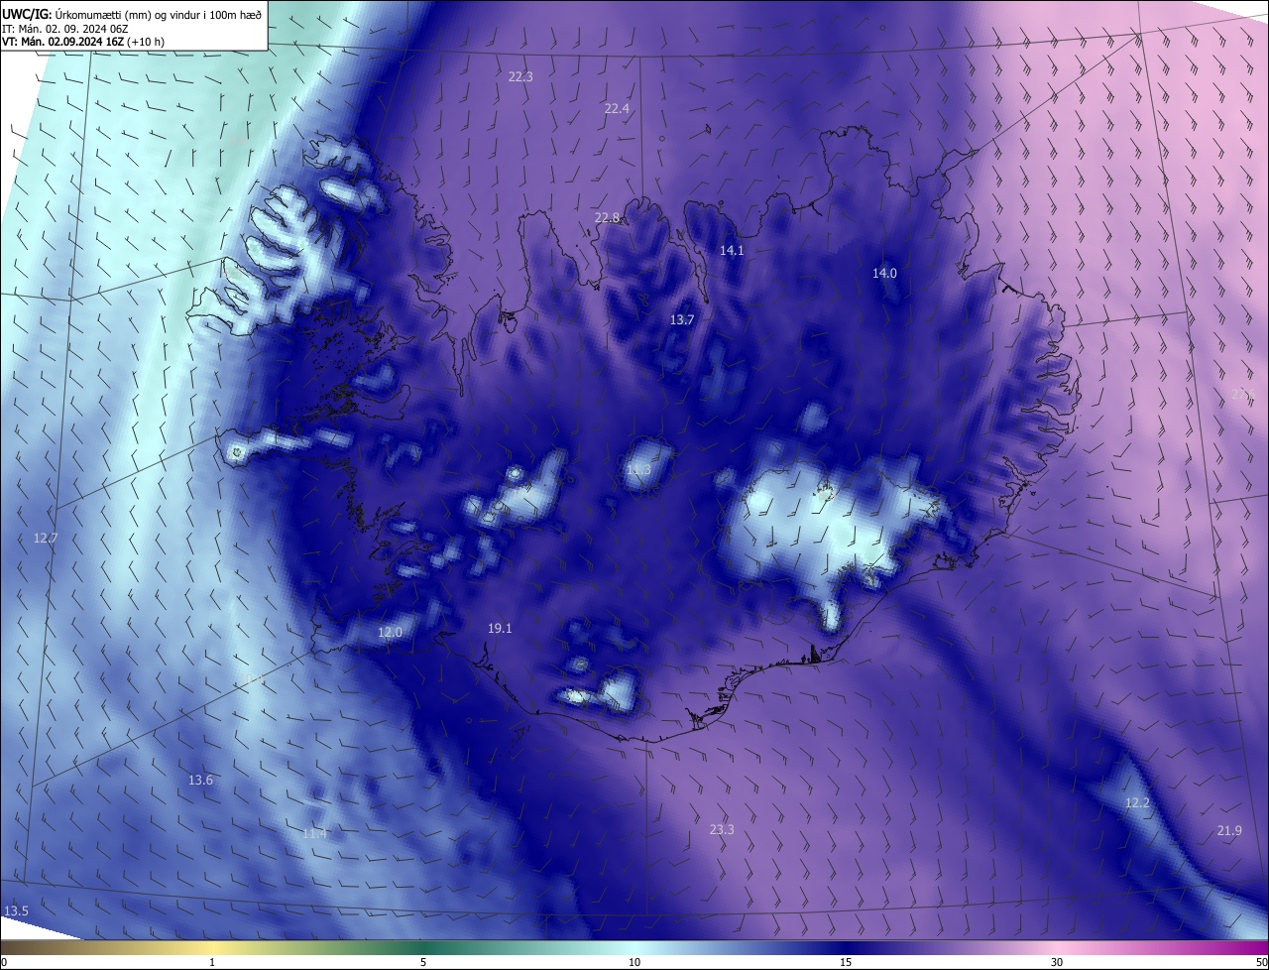This screenshot has width=1269, height=970.
Task: Select the 19.1 value label
Action: point(500,629)
